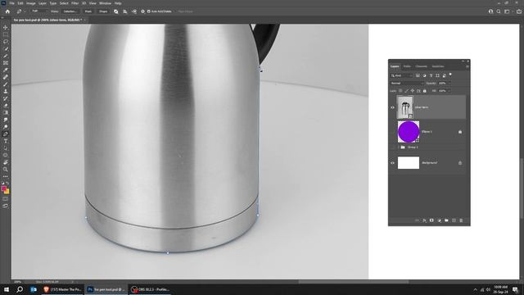Toggle layer filtering on/off switch
Viewport: 524px width, 295px height.
pos(450,75)
